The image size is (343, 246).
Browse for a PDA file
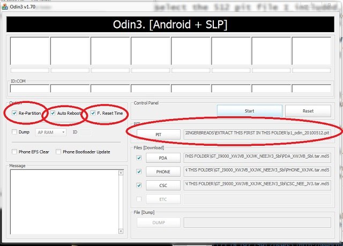[163, 158]
